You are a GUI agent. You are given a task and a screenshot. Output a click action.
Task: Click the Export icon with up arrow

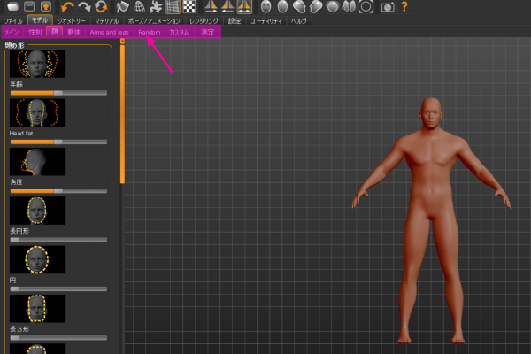46,7
